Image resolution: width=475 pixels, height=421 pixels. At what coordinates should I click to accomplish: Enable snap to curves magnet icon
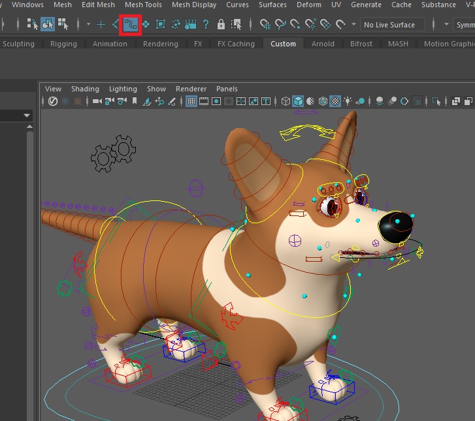tap(280, 24)
